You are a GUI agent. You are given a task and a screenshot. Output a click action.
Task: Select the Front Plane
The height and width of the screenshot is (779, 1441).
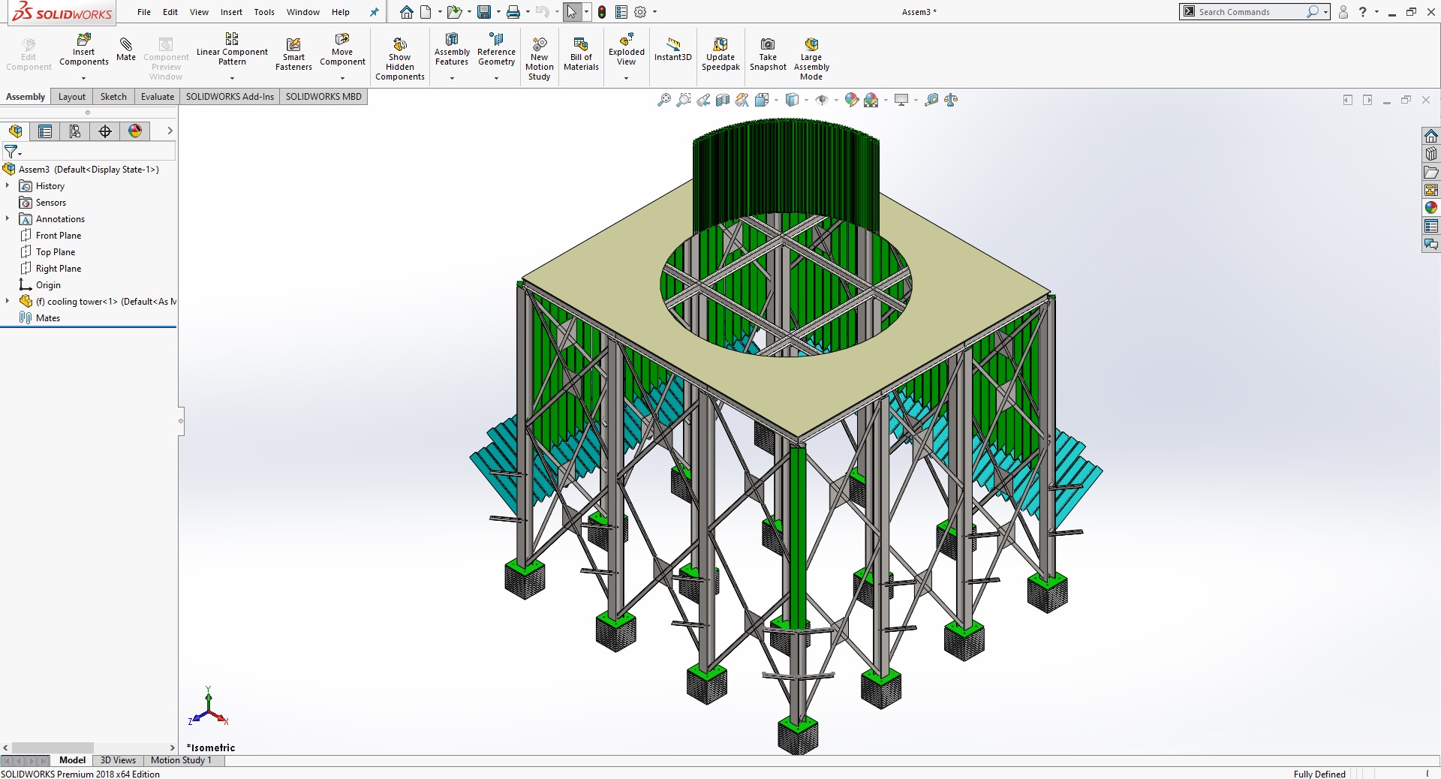coord(59,235)
